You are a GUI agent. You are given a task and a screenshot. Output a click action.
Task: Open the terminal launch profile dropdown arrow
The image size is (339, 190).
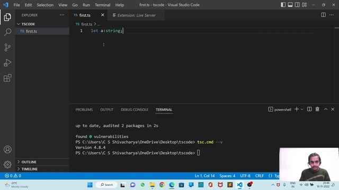pyautogui.click(x=302, y=109)
